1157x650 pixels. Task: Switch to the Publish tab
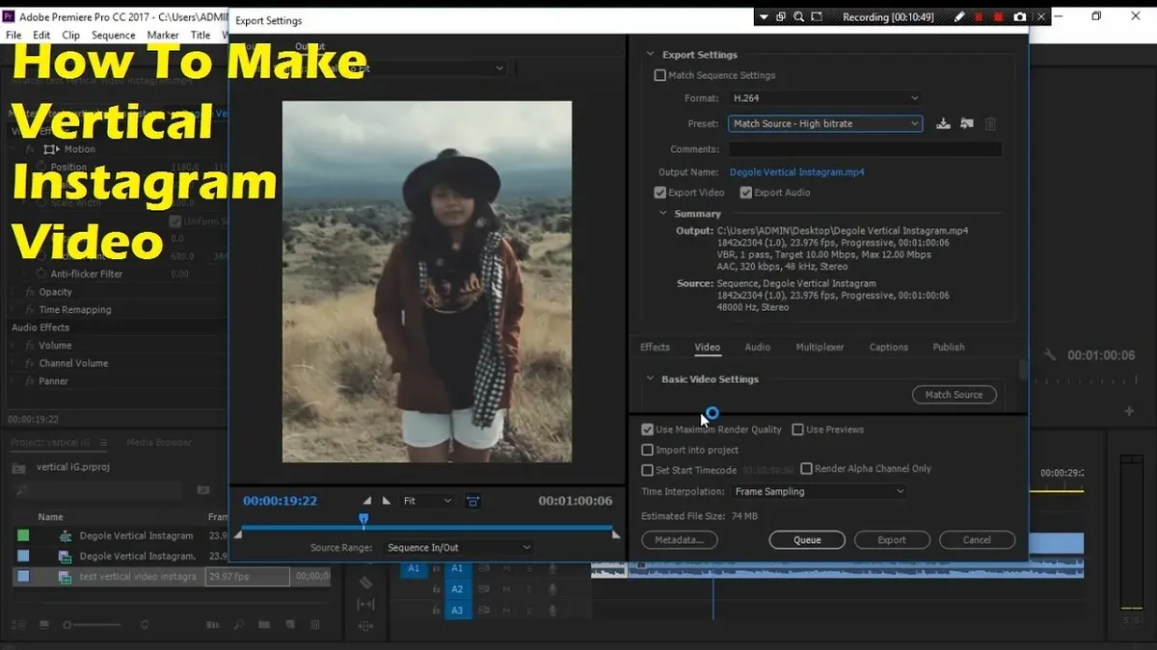pos(949,347)
